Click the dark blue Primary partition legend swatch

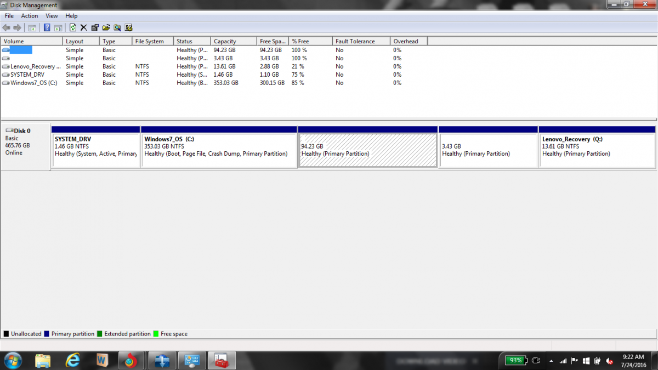click(47, 333)
